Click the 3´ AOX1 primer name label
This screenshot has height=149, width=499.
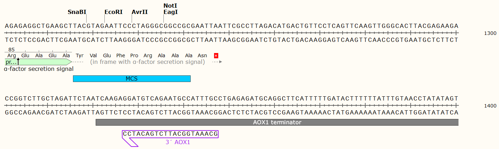178,142
